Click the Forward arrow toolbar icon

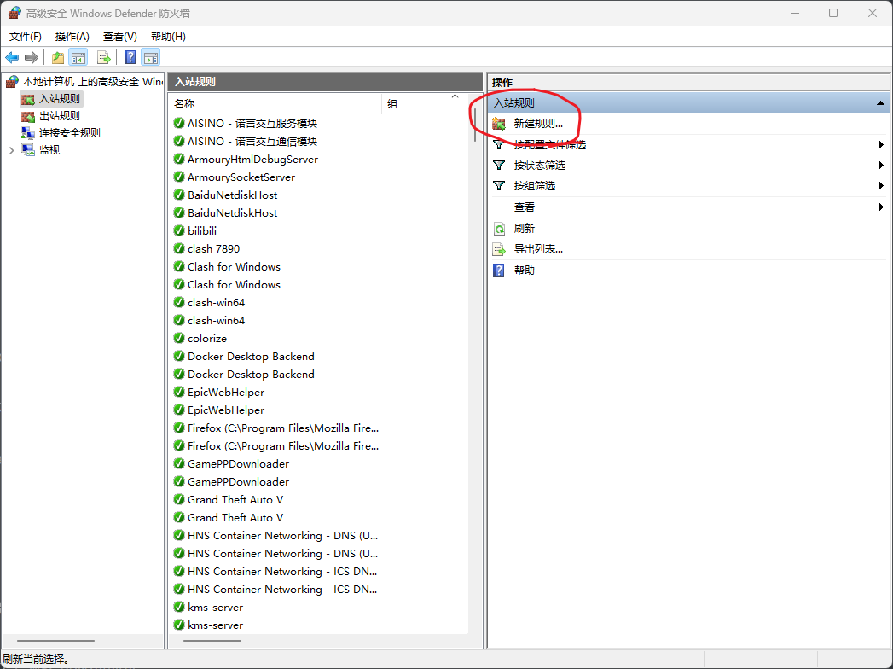click(32, 57)
